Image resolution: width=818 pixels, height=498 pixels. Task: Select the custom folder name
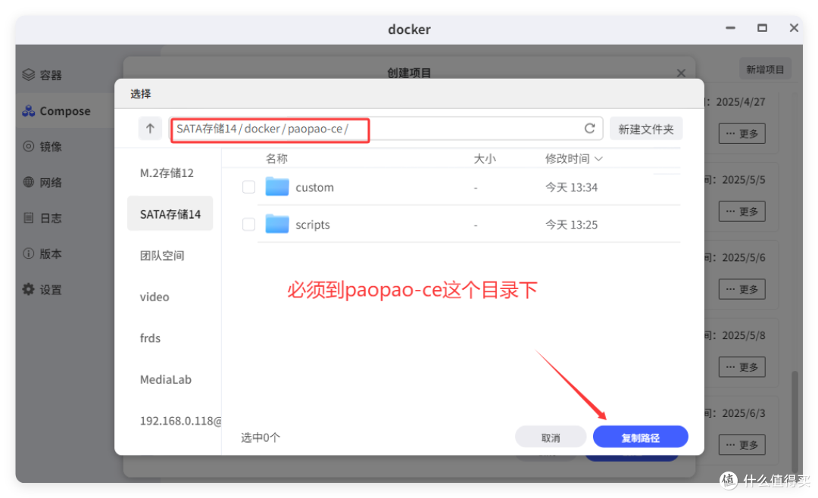[314, 187]
